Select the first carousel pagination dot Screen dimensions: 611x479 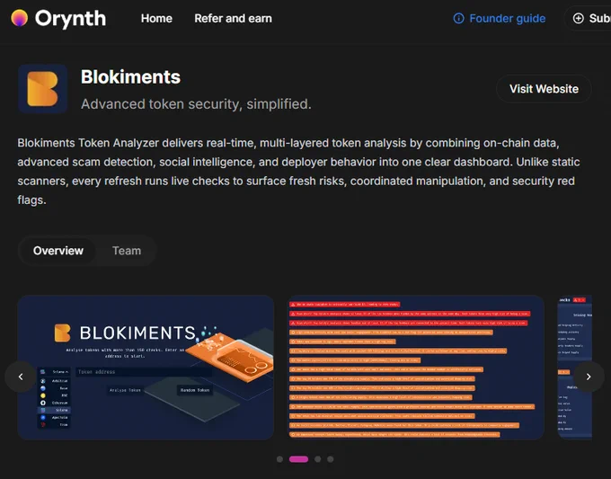279,459
